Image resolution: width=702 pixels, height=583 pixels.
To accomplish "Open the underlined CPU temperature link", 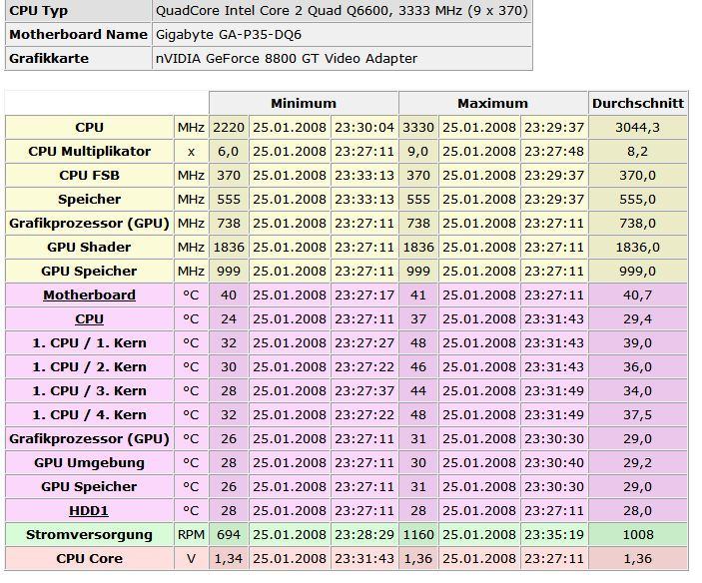I will point(89,319).
